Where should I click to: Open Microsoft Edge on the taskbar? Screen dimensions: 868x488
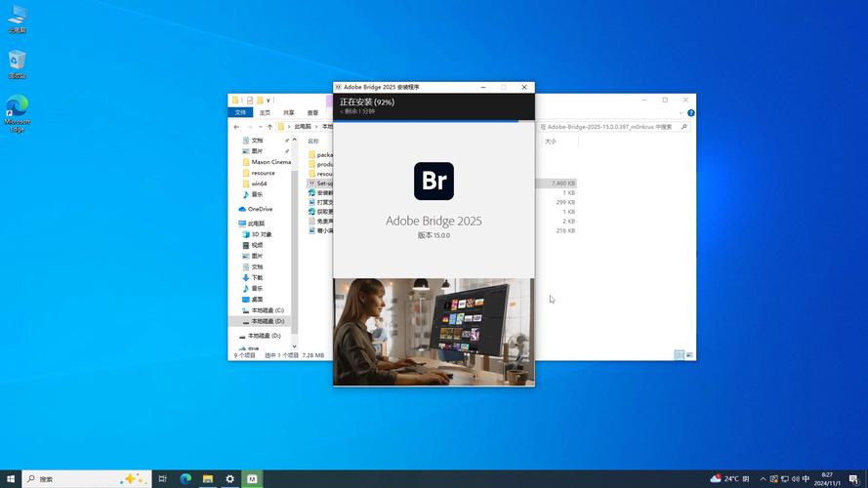point(186,478)
